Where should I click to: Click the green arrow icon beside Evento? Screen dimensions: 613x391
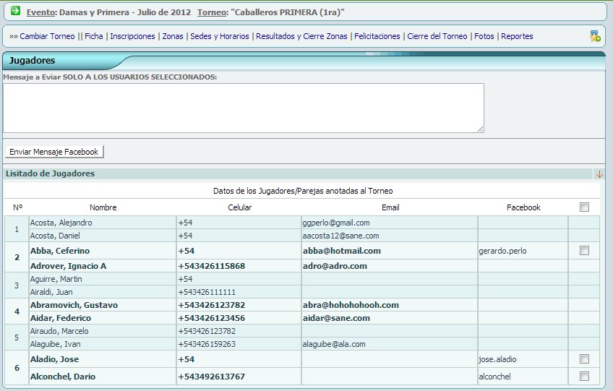15,12
